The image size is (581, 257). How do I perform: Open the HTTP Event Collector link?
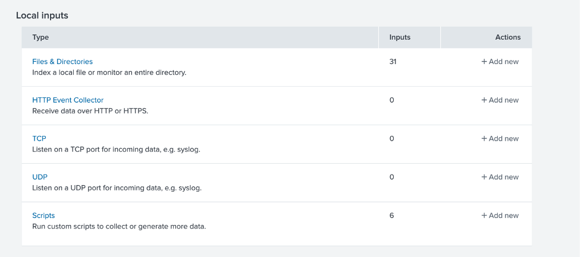(68, 100)
